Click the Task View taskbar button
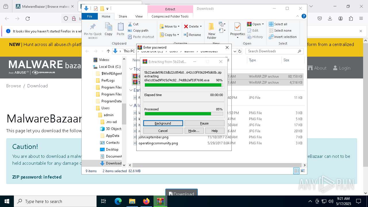This screenshot has width=368, height=207. pos(103,201)
